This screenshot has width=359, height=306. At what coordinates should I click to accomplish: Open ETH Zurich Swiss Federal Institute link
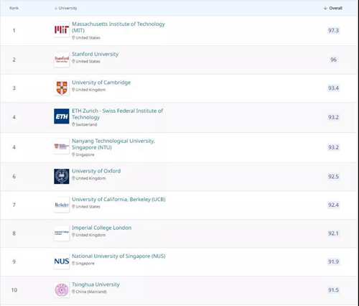coord(117,114)
